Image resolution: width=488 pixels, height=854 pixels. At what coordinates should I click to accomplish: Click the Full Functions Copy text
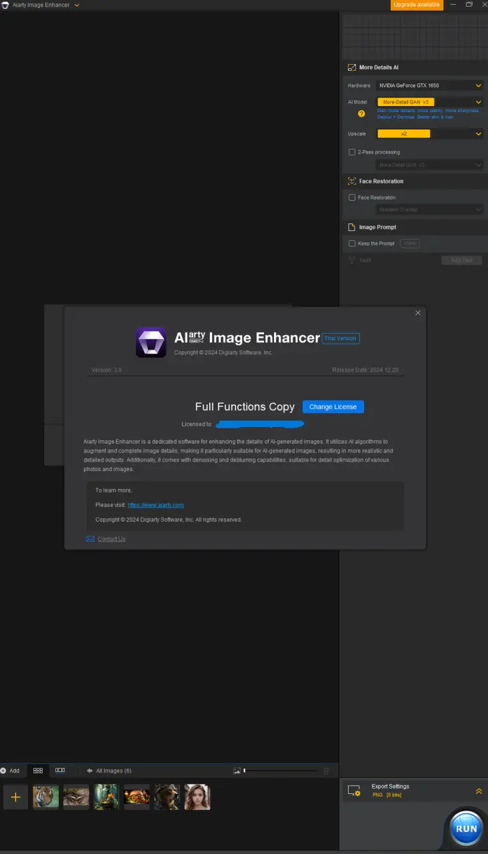point(245,406)
